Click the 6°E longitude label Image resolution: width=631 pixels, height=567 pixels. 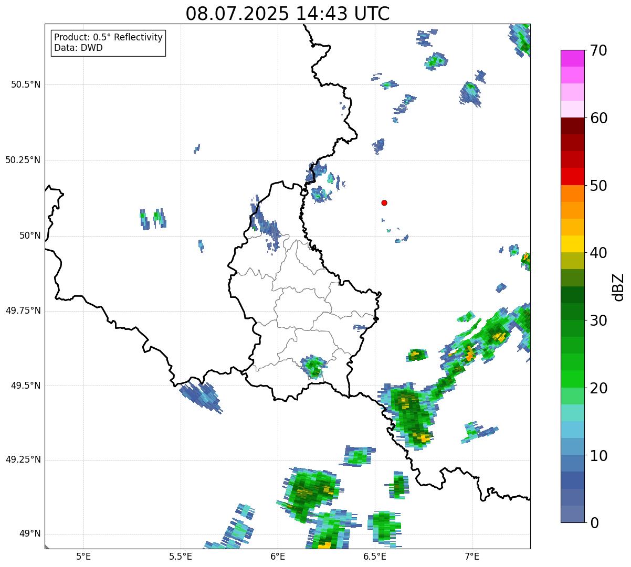coord(278,556)
